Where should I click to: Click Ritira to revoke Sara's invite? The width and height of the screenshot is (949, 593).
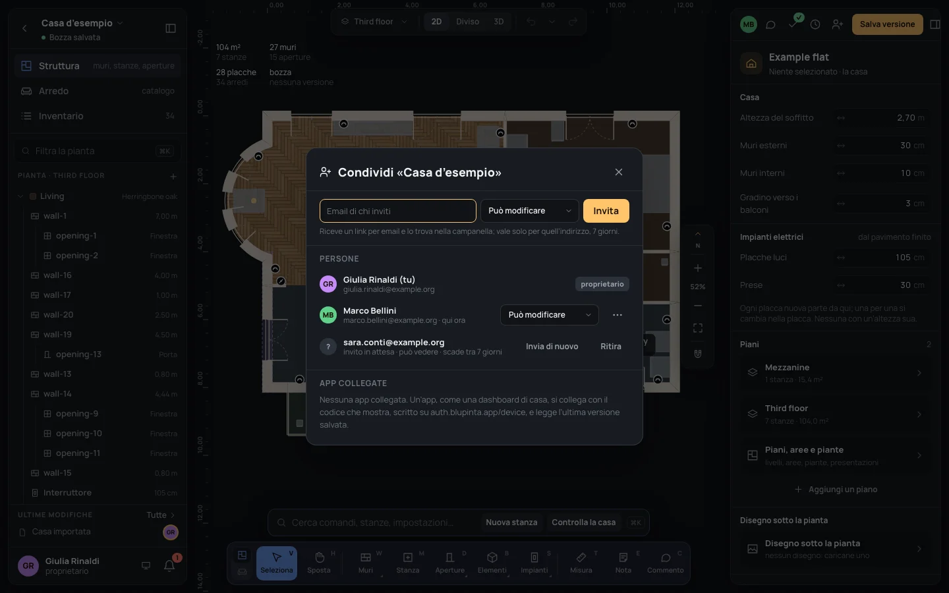point(611,347)
